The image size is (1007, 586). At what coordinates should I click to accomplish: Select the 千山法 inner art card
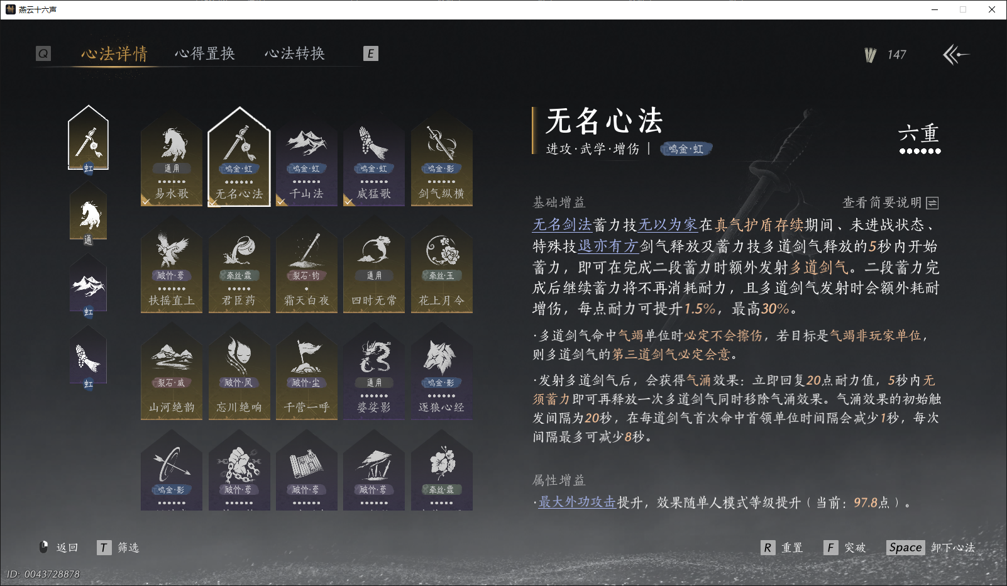click(306, 157)
